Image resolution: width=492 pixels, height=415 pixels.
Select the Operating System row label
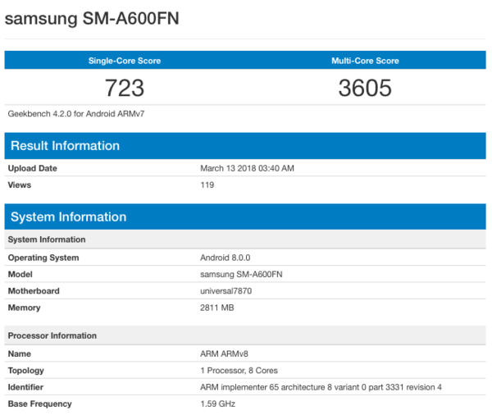coord(43,258)
